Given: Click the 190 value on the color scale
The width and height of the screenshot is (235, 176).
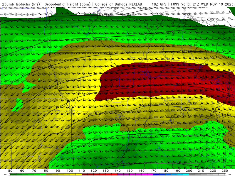Looking at the screenshot, I should click(x=177, y=171).
